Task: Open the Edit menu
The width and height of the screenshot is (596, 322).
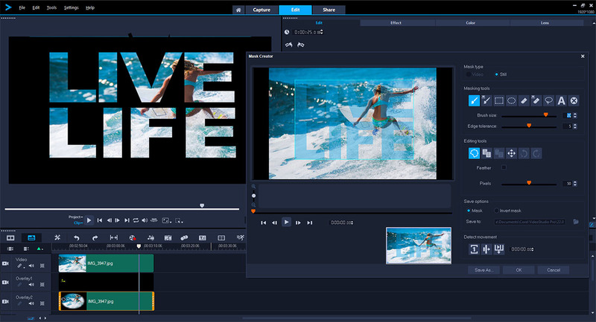Action: 36,7
